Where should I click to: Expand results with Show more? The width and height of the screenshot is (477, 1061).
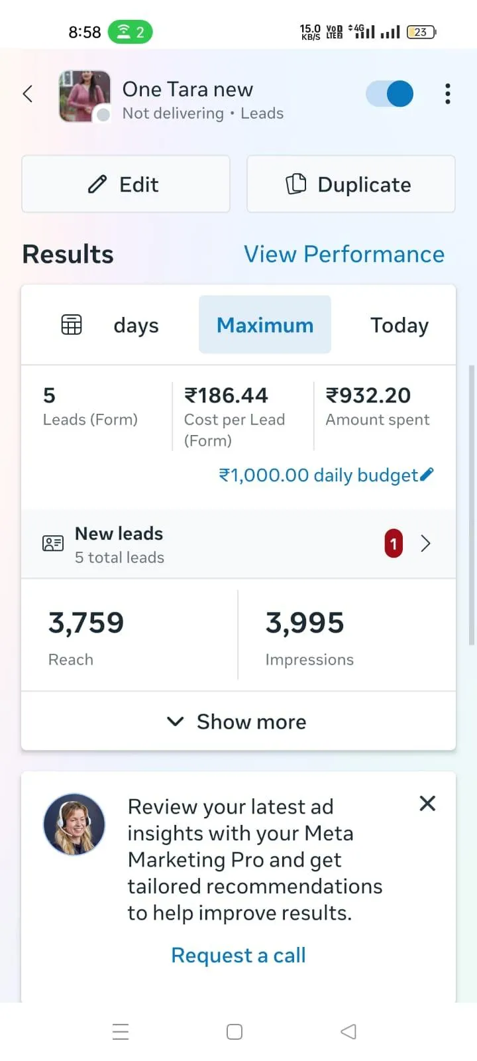[238, 721]
